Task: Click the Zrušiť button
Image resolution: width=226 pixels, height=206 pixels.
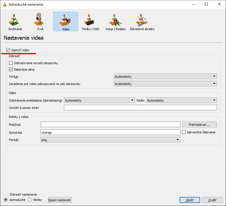Action: coord(212,200)
